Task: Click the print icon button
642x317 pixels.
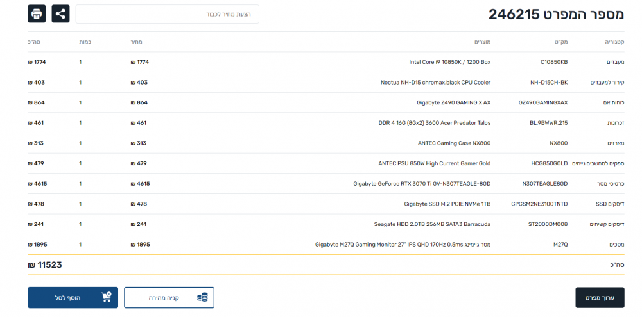Action: tap(37, 13)
